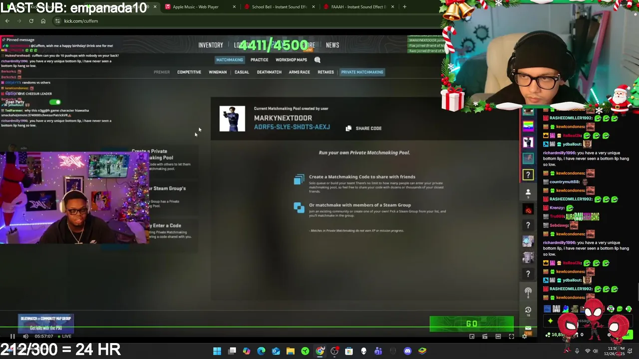Screen dimensions: 639x359
Task: Select the PRACTICE tab
Action: pyautogui.click(x=259, y=60)
